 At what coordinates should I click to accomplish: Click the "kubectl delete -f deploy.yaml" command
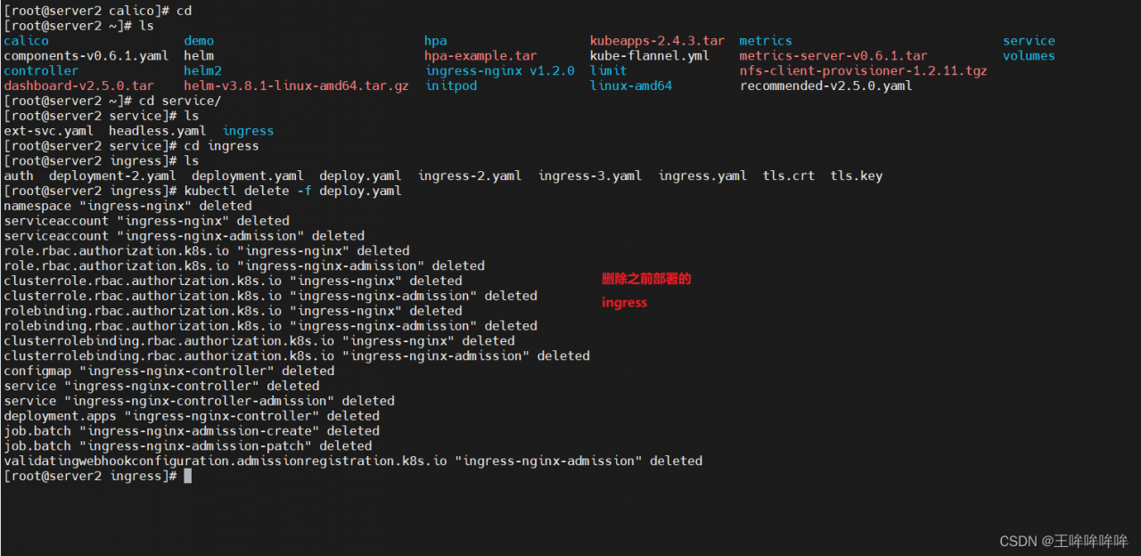[292, 191]
